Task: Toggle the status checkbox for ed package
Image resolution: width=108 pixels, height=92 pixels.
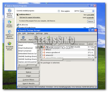Action: coord(42,47)
